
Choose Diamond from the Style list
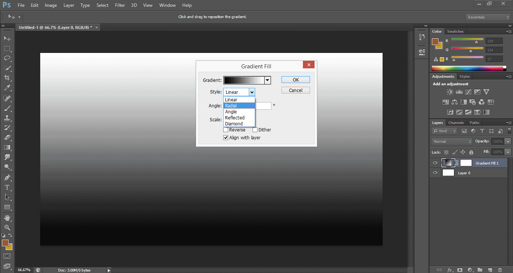(239, 124)
